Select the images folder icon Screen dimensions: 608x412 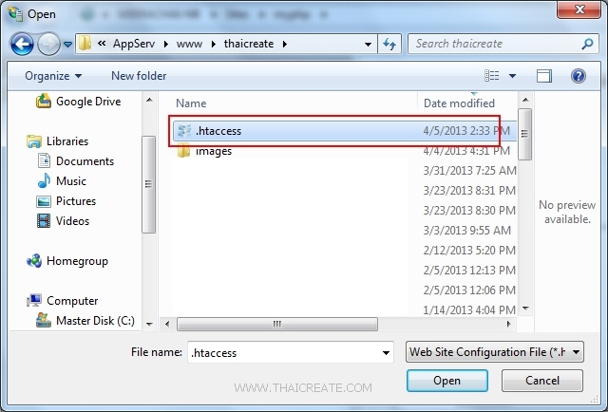click(x=183, y=151)
